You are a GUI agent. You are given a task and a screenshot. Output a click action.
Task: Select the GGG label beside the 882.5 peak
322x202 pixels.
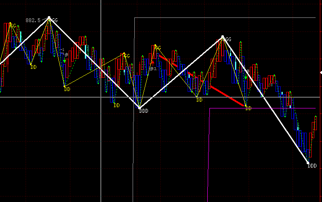click(54, 20)
